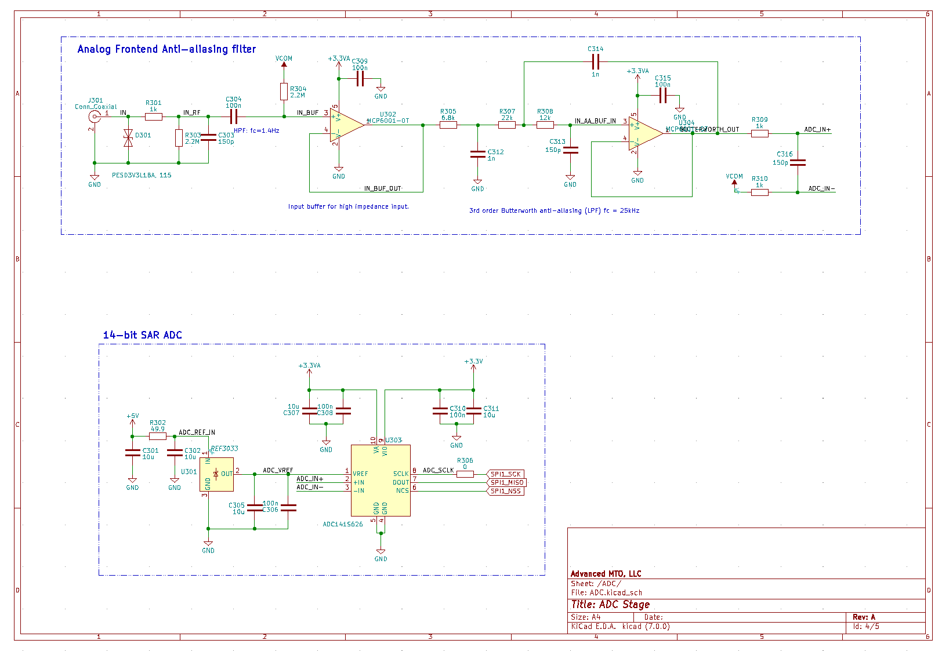Click capacitor C305 10u
The width and height of the screenshot is (942, 651).
(x=255, y=508)
